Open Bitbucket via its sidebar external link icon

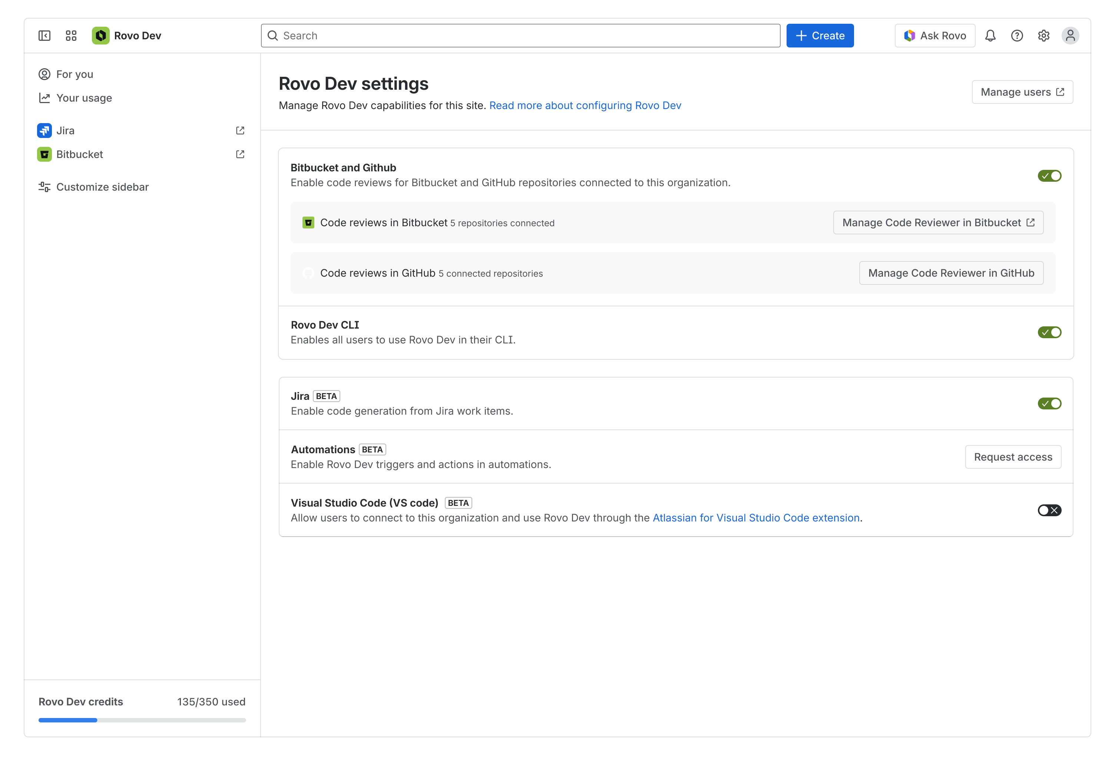[x=240, y=154]
